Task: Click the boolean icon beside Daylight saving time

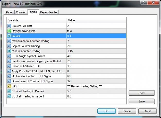Action: (9, 31)
